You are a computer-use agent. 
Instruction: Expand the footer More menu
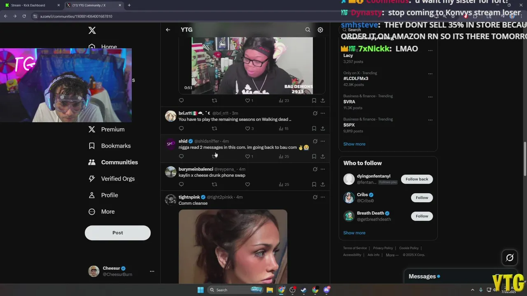392,255
